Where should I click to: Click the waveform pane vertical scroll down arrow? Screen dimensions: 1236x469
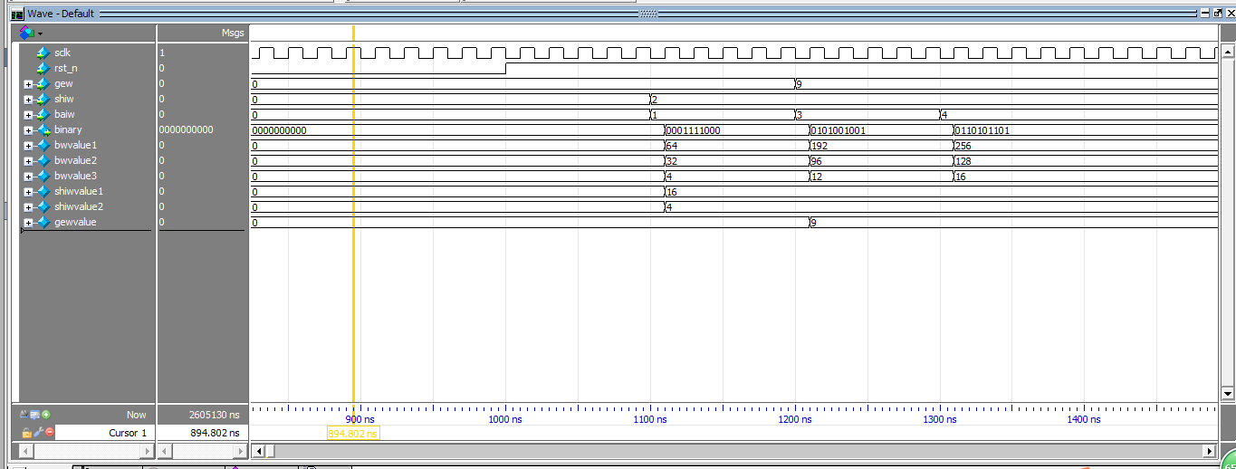[1228, 394]
